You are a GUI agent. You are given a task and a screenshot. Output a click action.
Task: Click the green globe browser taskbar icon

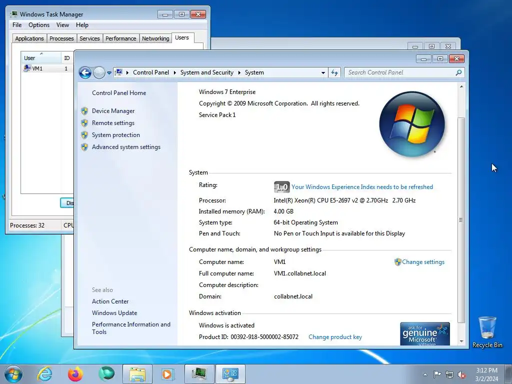click(x=106, y=373)
